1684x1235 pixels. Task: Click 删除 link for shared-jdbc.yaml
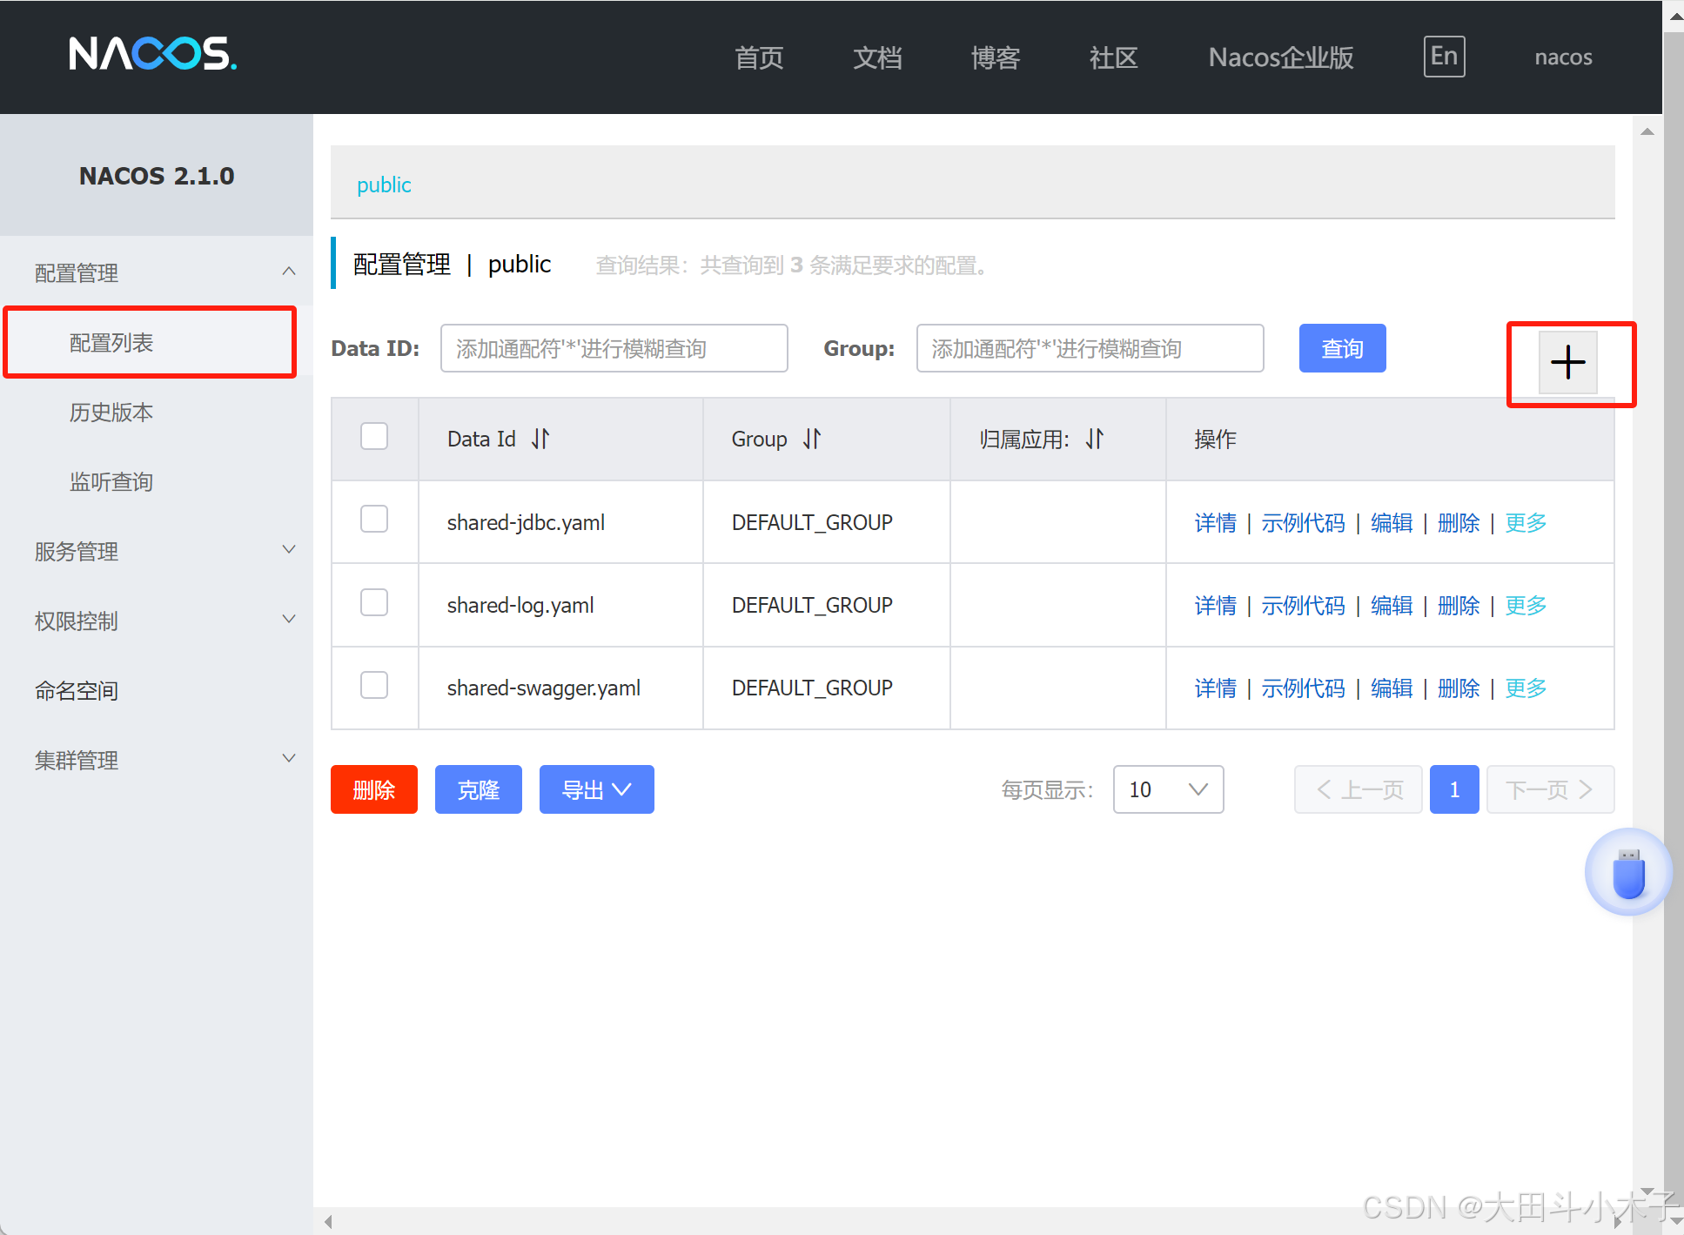[1459, 522]
